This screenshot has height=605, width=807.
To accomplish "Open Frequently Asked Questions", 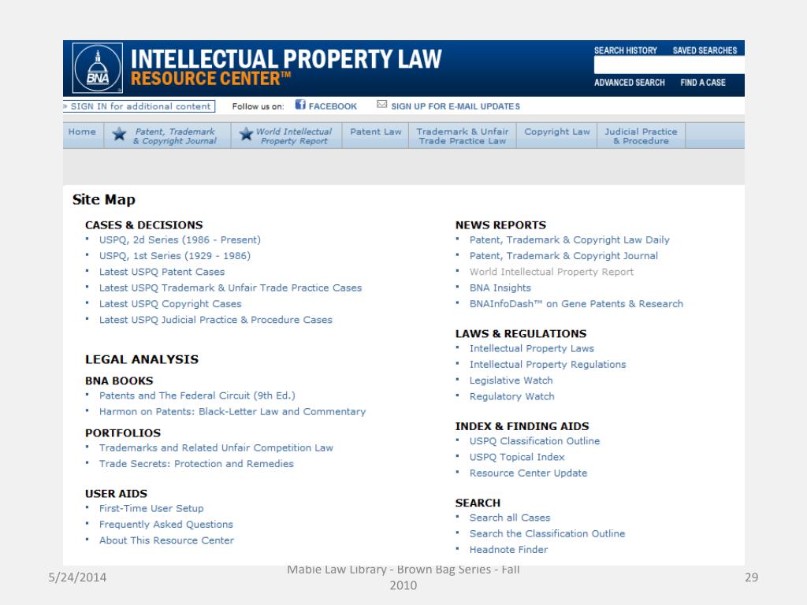I will click(x=165, y=524).
